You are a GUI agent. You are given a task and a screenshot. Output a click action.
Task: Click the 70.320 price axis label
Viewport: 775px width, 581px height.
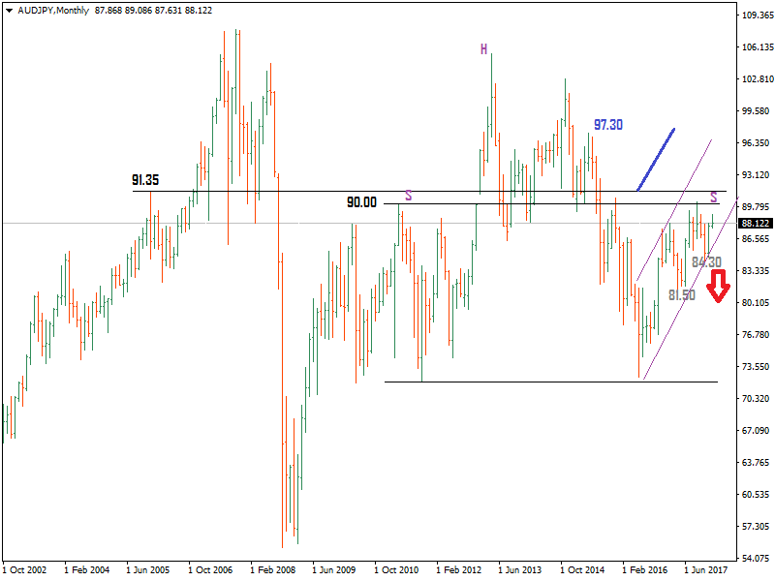[756, 398]
